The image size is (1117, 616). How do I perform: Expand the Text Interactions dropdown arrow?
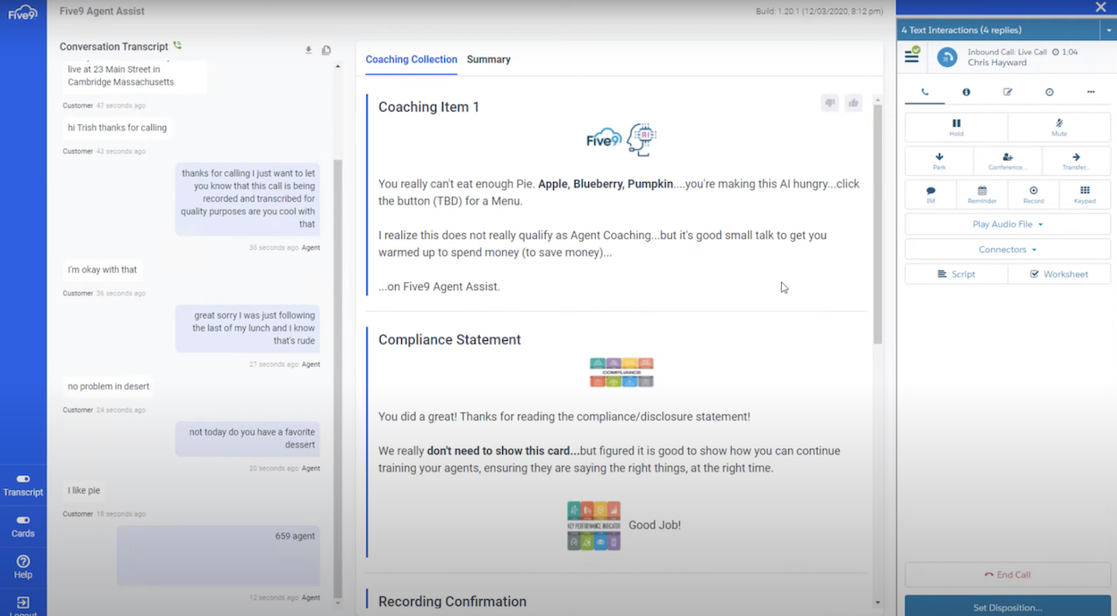coord(1109,30)
